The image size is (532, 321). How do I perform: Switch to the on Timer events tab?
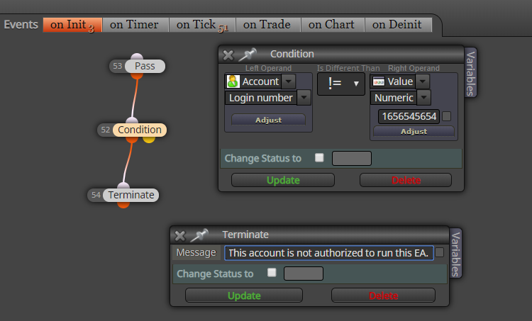pyautogui.click(x=135, y=25)
